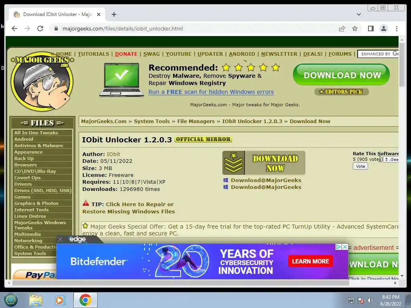411x308 pixels.
Task: Click the olive DOWNLOAD NOW chevron button
Action: (x=264, y=163)
